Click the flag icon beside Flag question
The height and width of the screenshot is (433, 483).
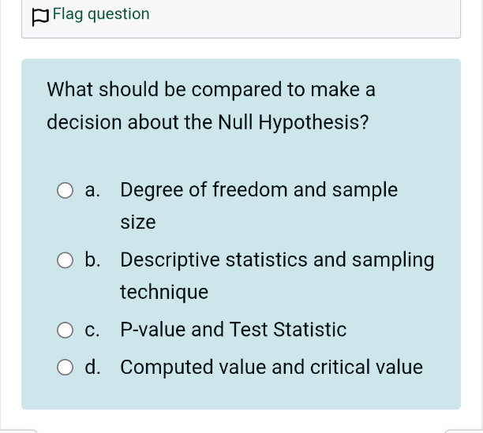click(40, 17)
